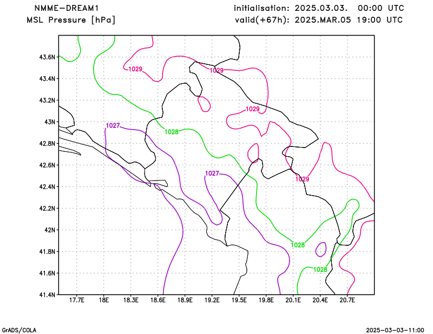Click the 20.1E longitude axis label

point(293,300)
